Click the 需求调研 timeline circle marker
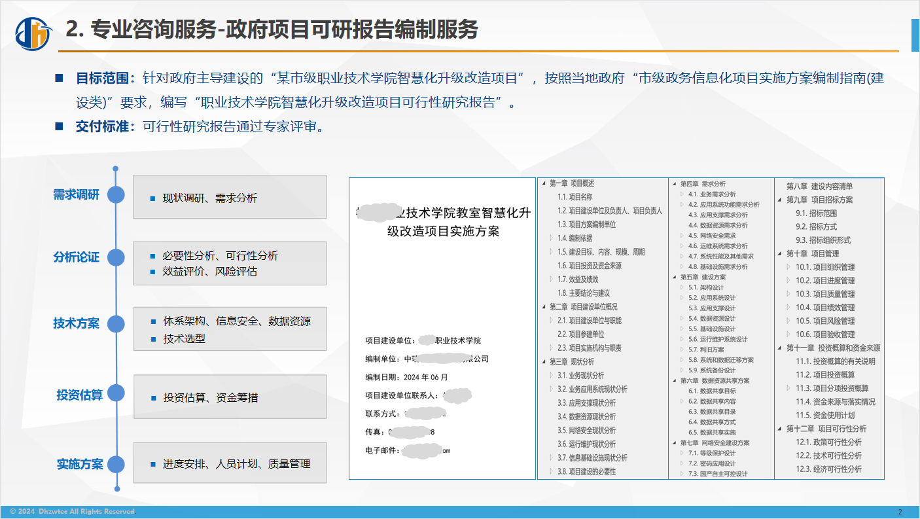Image resolution: width=920 pixels, height=519 pixels. click(x=116, y=195)
